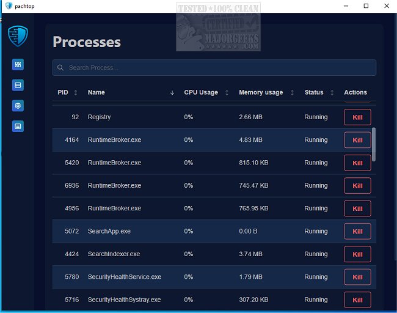Kill RuntimeBroker.exe with PID 5420
The width and height of the screenshot is (397, 313).
point(357,163)
